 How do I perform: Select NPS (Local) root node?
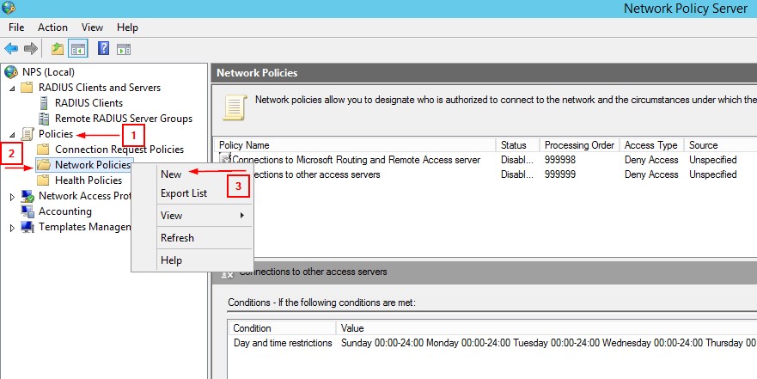tap(48, 72)
